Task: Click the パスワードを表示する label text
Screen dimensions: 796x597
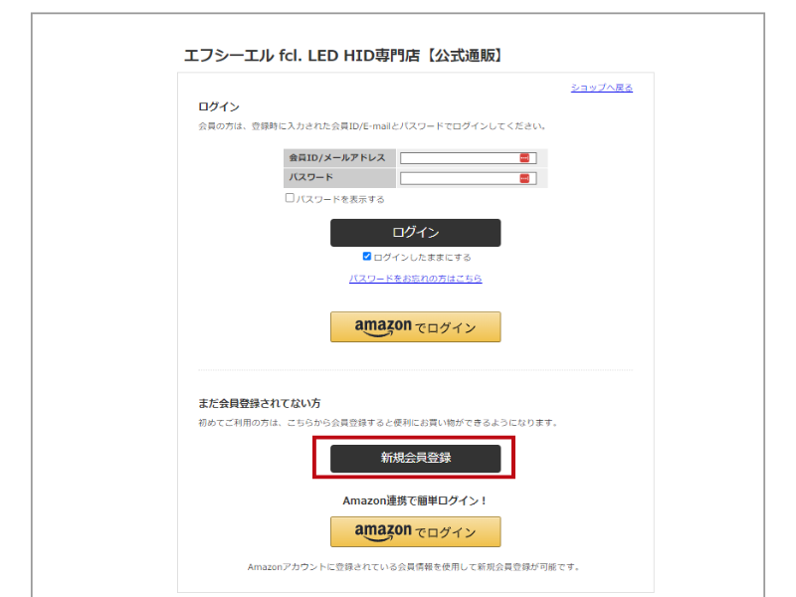Action: pos(340,199)
